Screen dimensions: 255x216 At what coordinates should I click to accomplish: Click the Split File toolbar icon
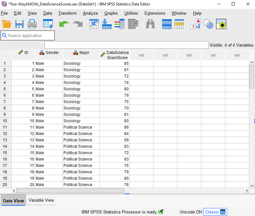167,24
